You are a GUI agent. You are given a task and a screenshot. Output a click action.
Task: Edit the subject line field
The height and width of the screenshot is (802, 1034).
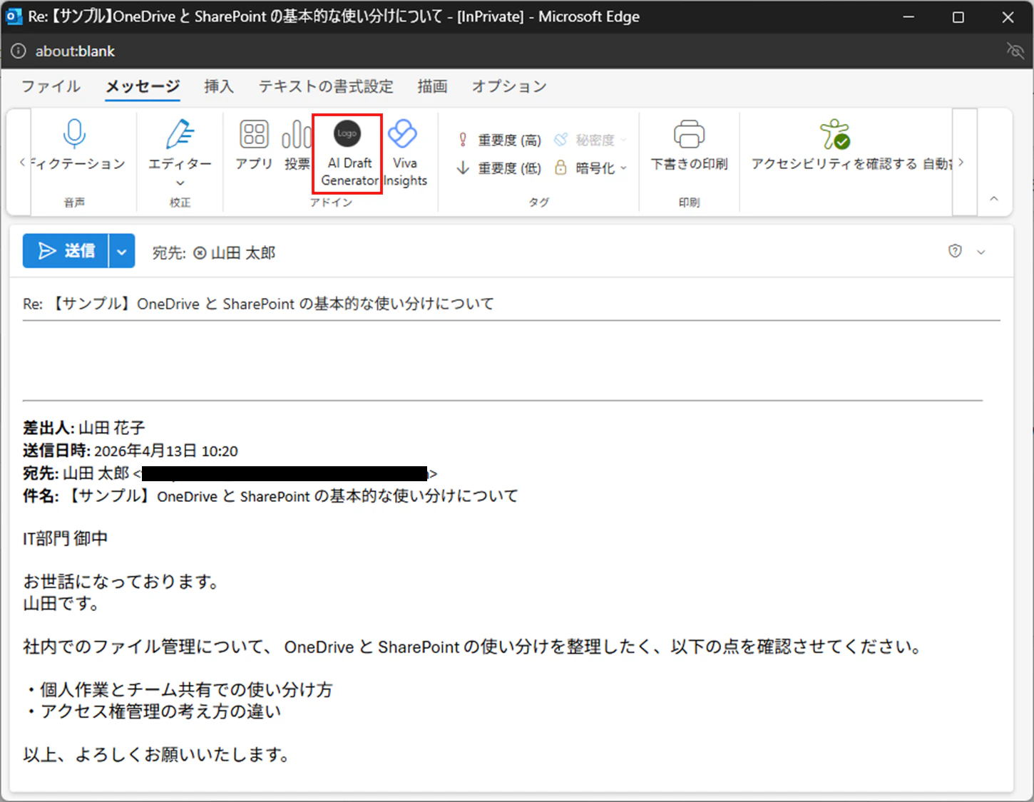[x=511, y=304]
